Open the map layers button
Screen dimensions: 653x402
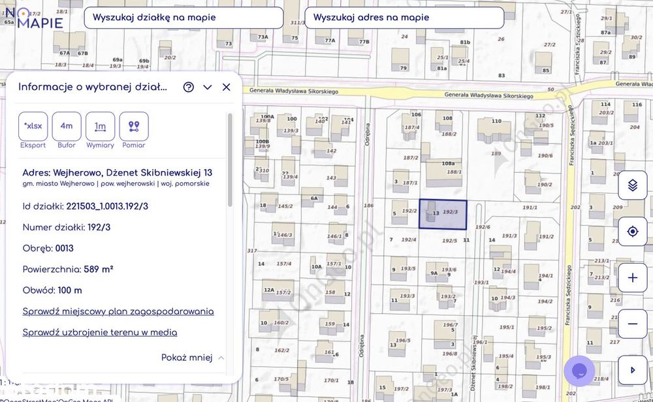pyautogui.click(x=633, y=185)
